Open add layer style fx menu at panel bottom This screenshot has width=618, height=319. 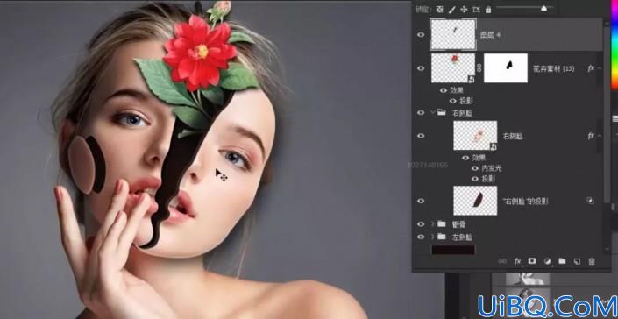517,261
